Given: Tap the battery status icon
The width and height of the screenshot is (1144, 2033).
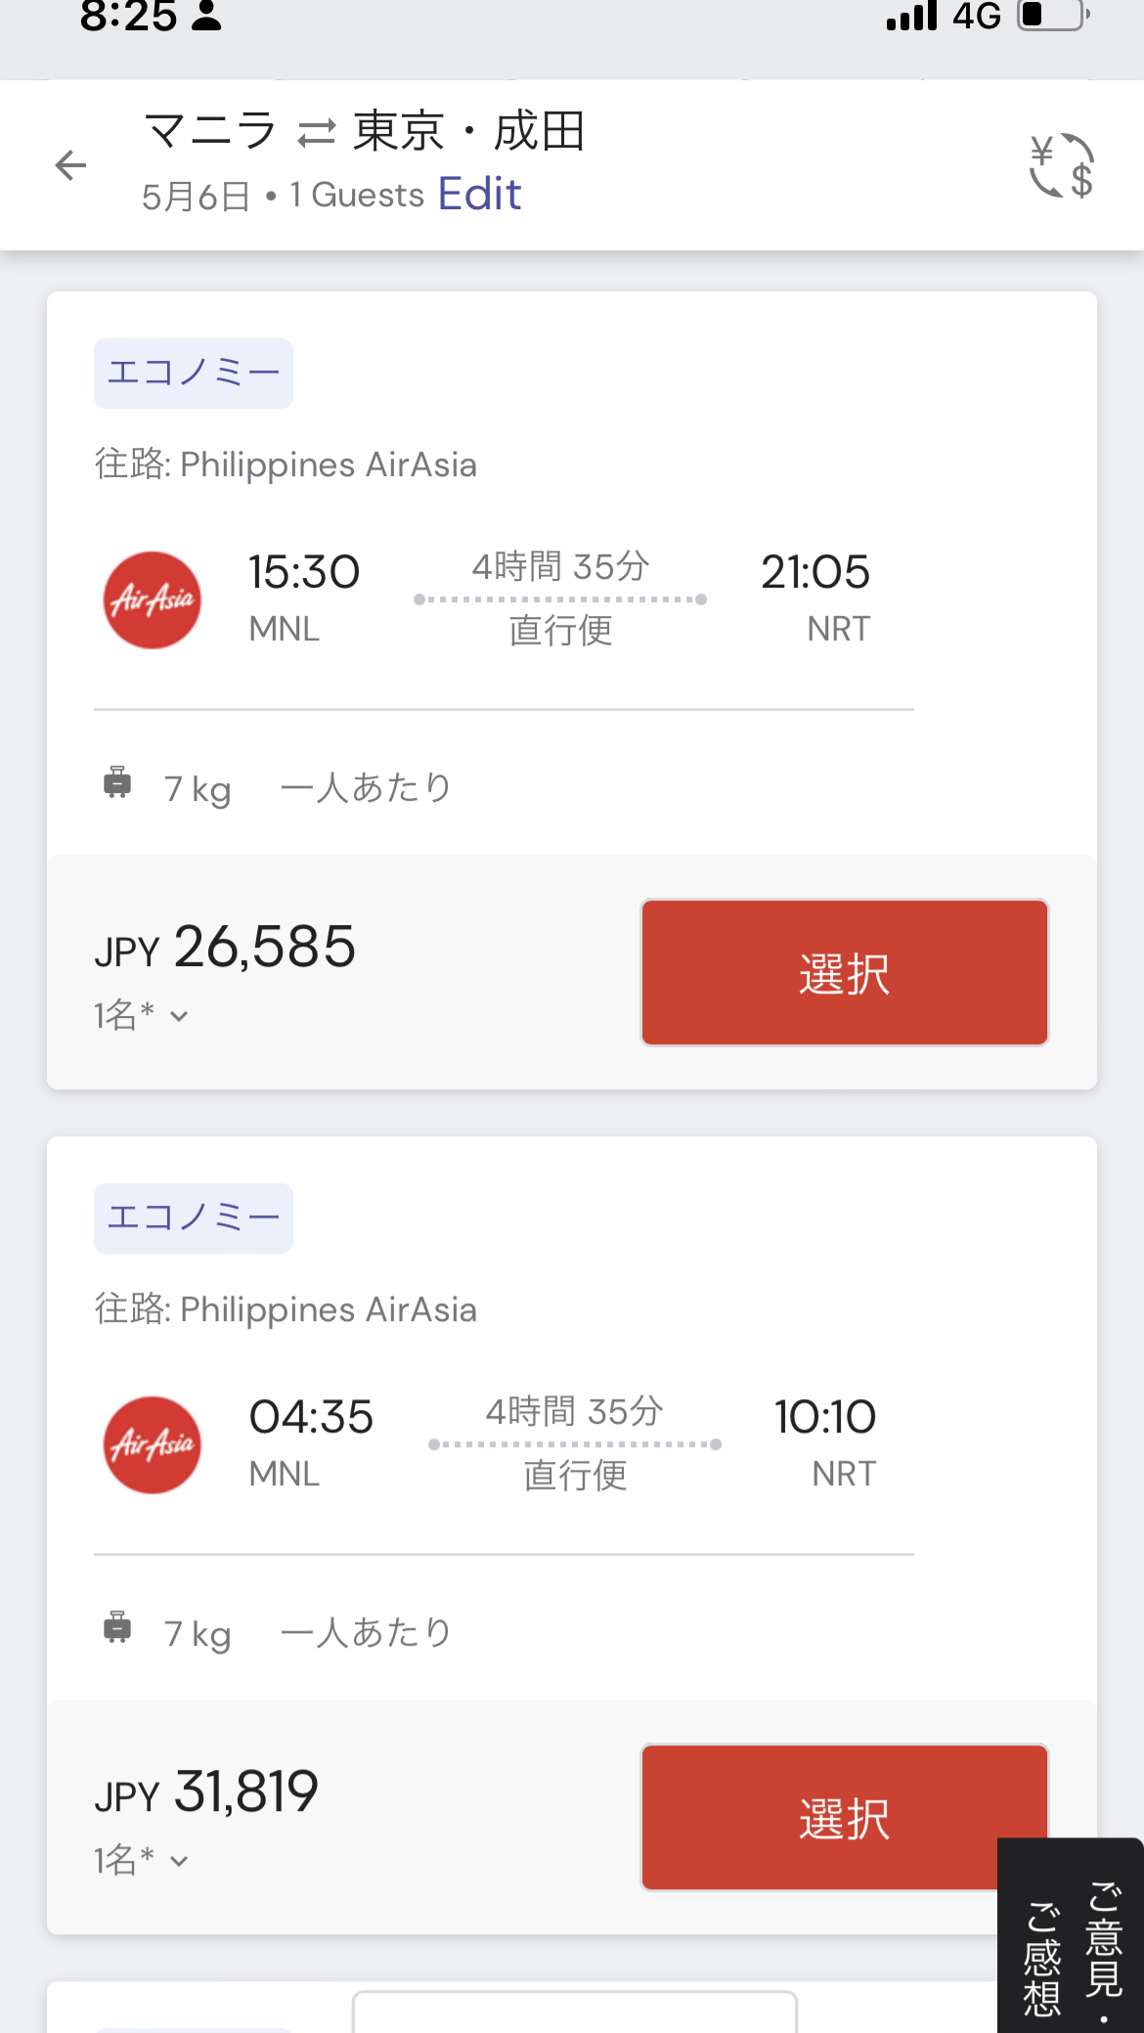Looking at the screenshot, I should 1053,16.
